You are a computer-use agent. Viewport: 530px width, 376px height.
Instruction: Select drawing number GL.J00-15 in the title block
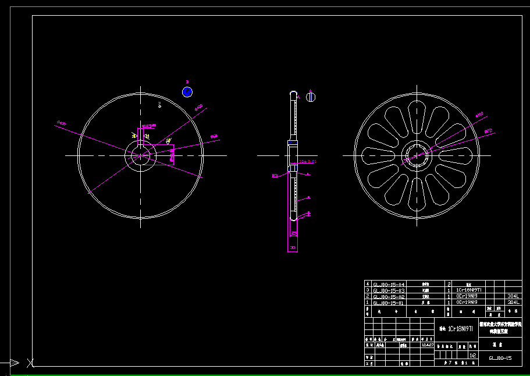[x=500, y=358]
